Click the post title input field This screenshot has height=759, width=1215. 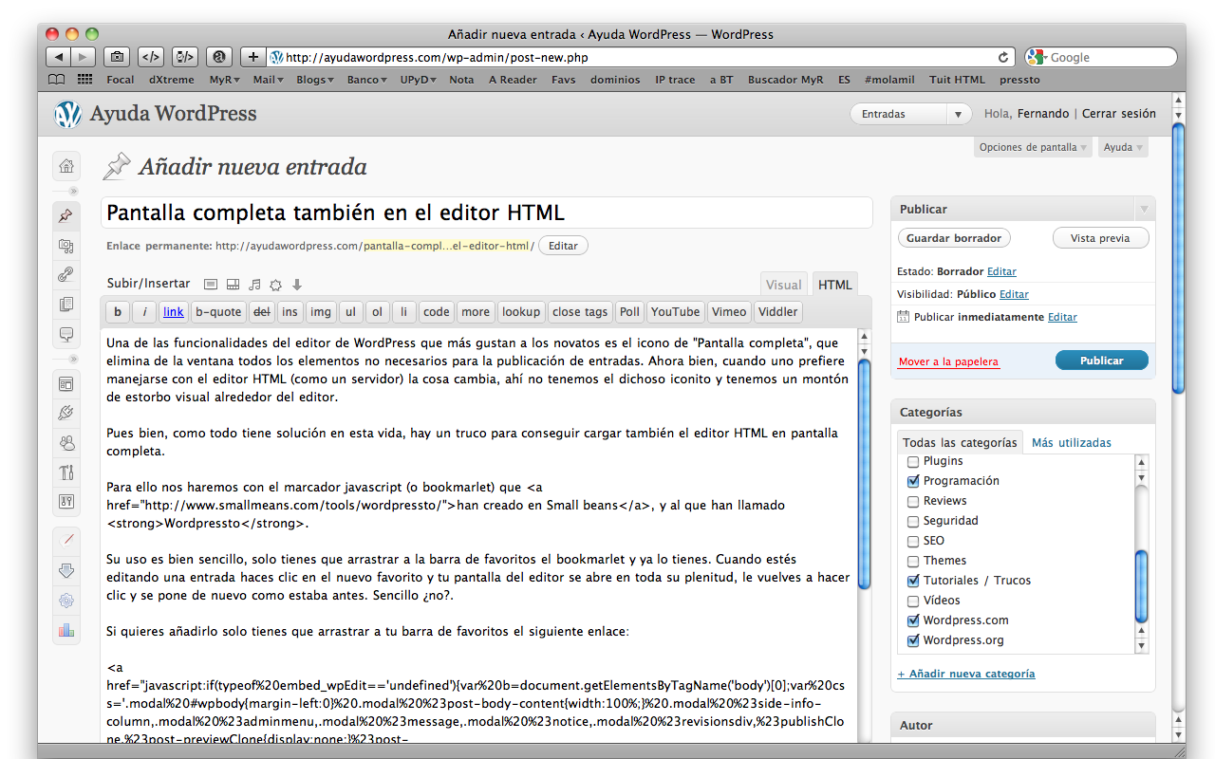pos(487,213)
